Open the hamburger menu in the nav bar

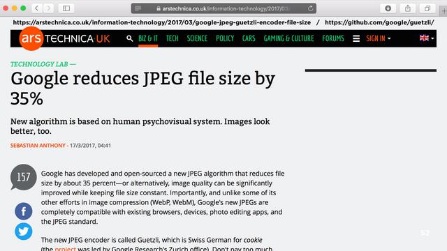click(x=356, y=38)
